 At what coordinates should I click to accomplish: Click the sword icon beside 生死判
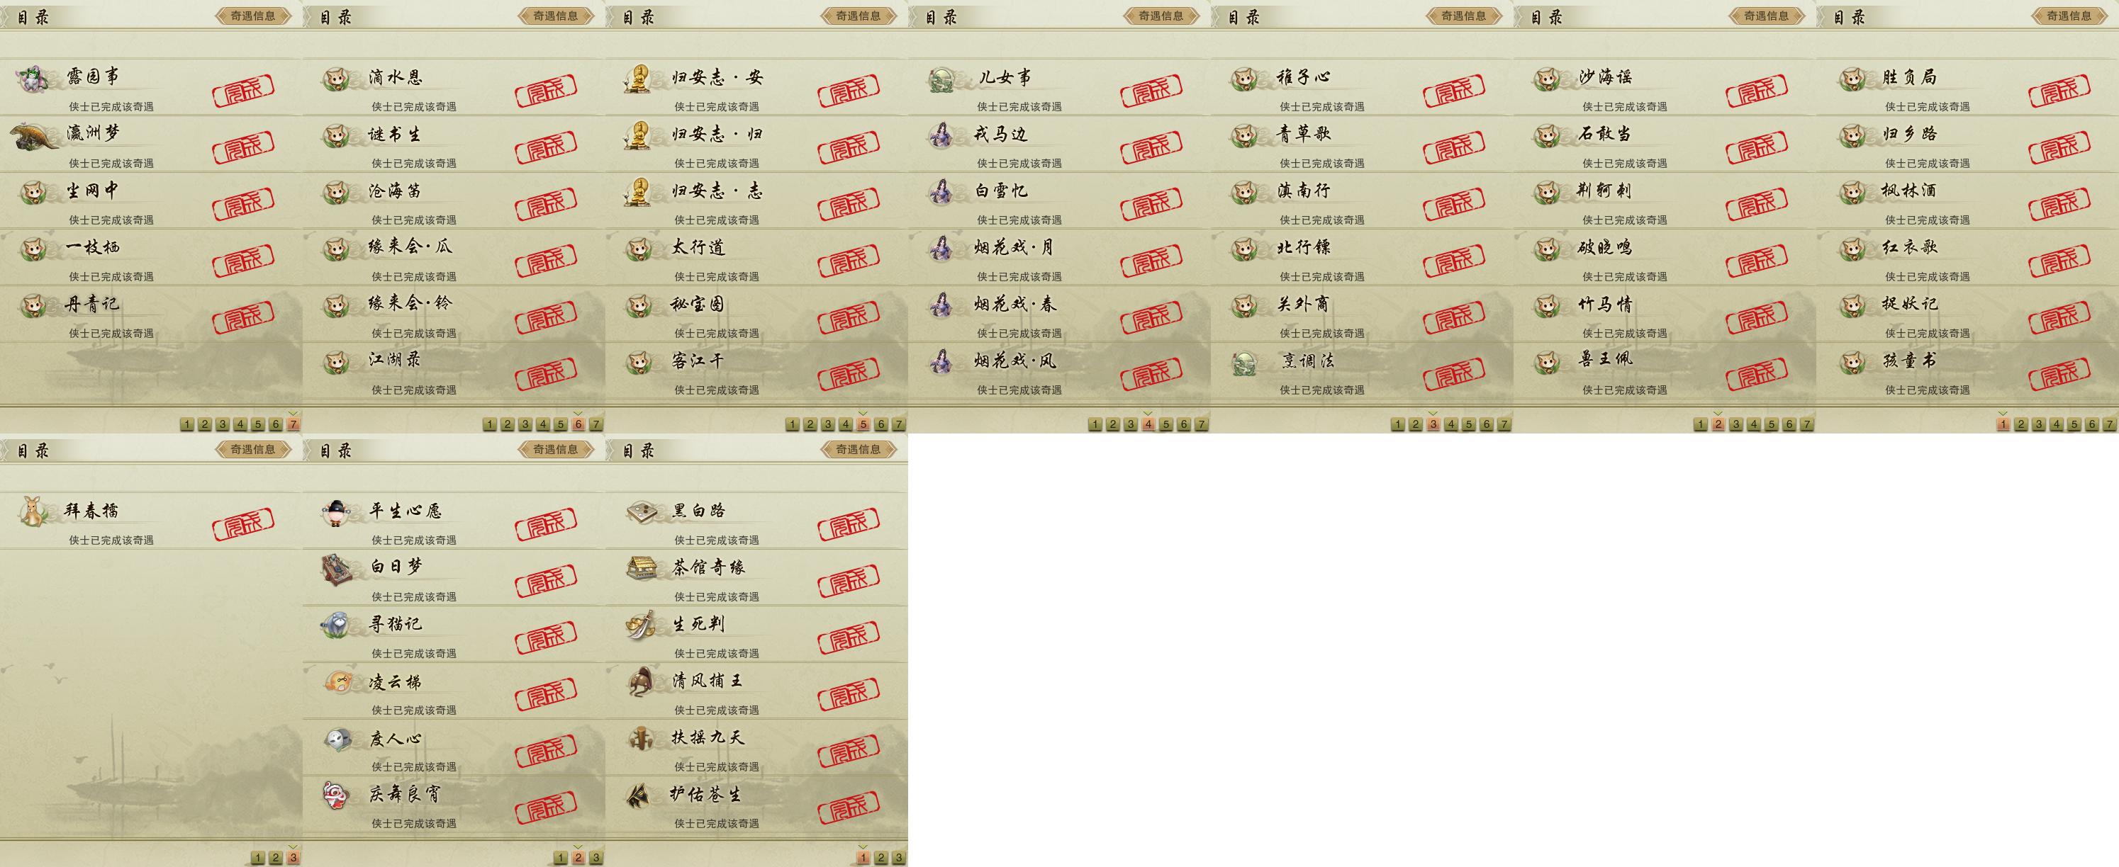(x=641, y=625)
